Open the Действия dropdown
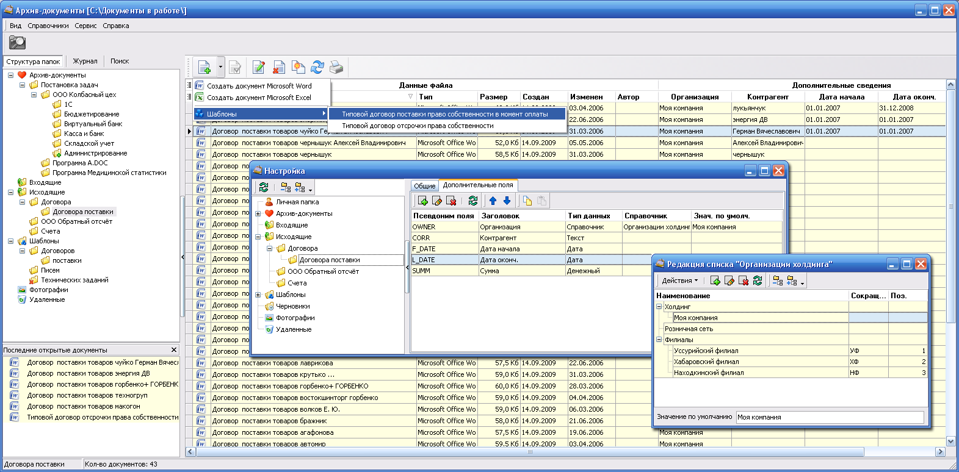Screen dimensions: 959x472 click(x=679, y=281)
